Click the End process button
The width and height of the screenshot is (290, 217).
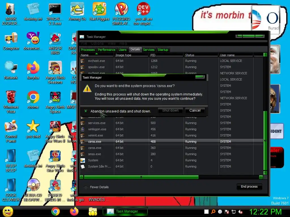[x=249, y=186]
